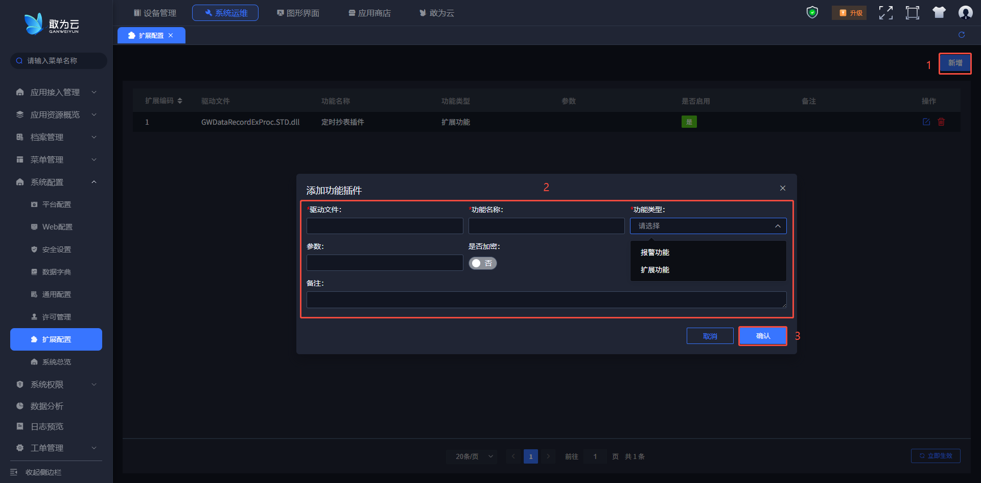Choose 报警功能 from the dropdown list
The image size is (981, 483).
click(x=655, y=252)
